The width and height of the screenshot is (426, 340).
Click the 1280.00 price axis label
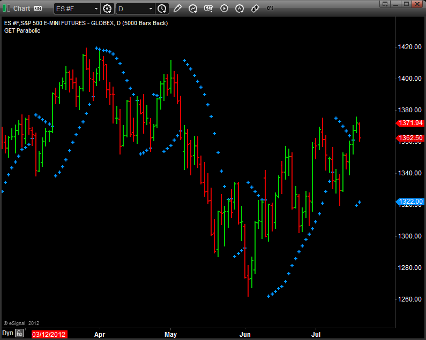(410, 268)
